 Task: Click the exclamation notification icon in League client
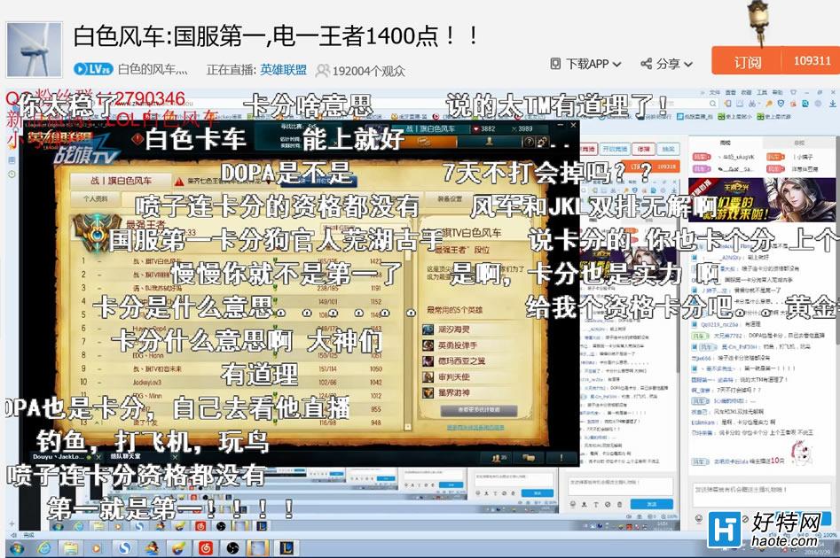(x=561, y=458)
